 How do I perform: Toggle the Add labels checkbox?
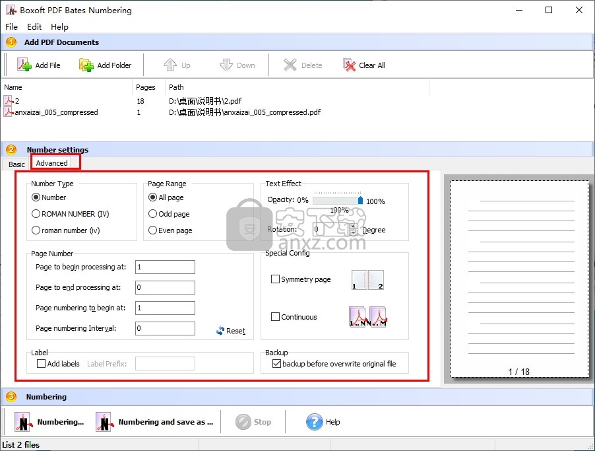[42, 364]
